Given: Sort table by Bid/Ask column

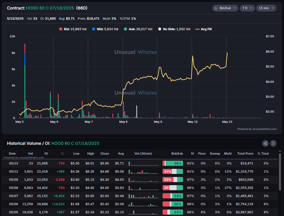Looking at the screenshot, I should coord(177,154).
